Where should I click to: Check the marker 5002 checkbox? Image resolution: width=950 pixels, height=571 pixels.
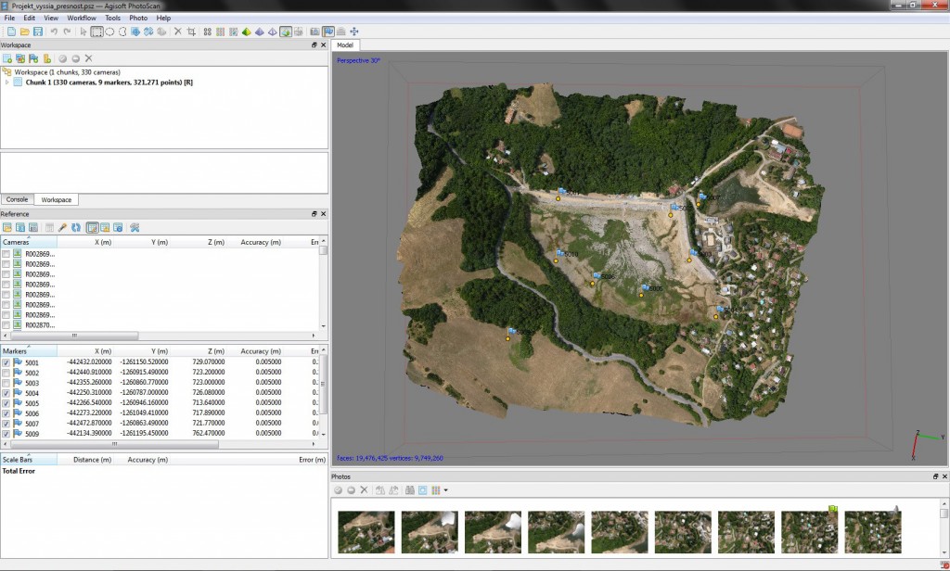[6, 373]
